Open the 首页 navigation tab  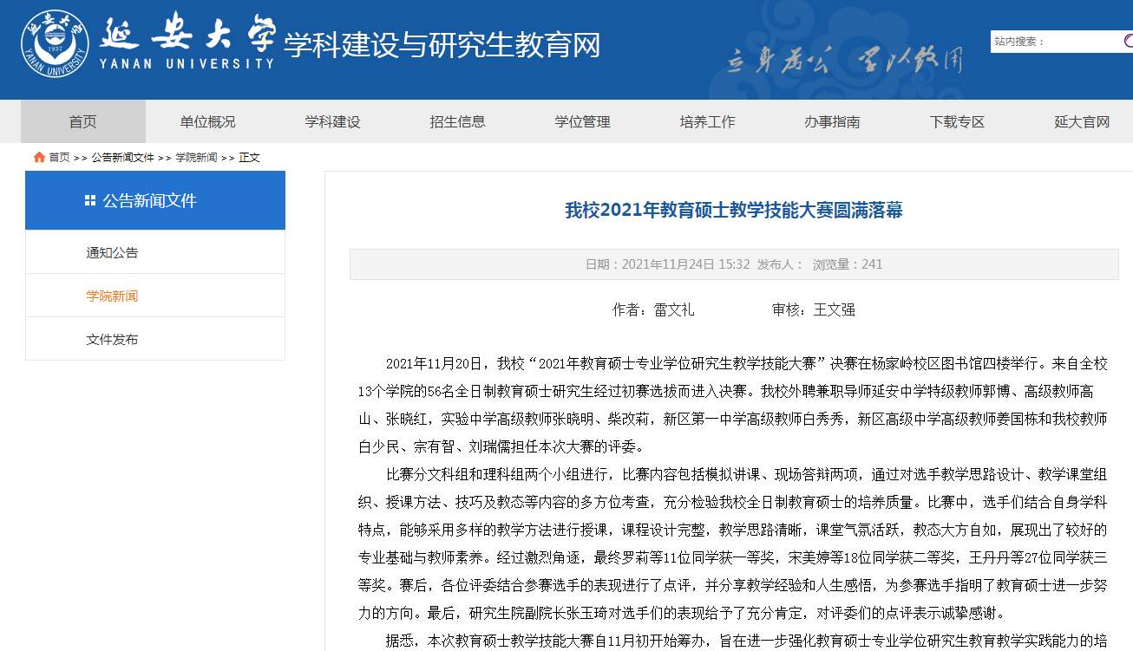click(83, 121)
